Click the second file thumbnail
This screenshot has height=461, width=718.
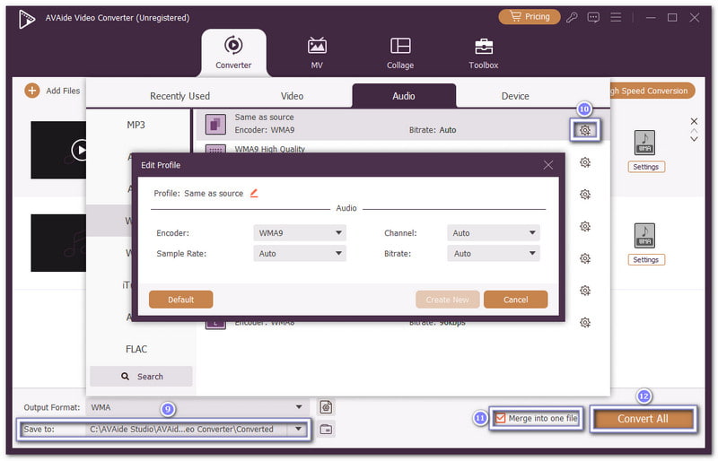pos(58,243)
